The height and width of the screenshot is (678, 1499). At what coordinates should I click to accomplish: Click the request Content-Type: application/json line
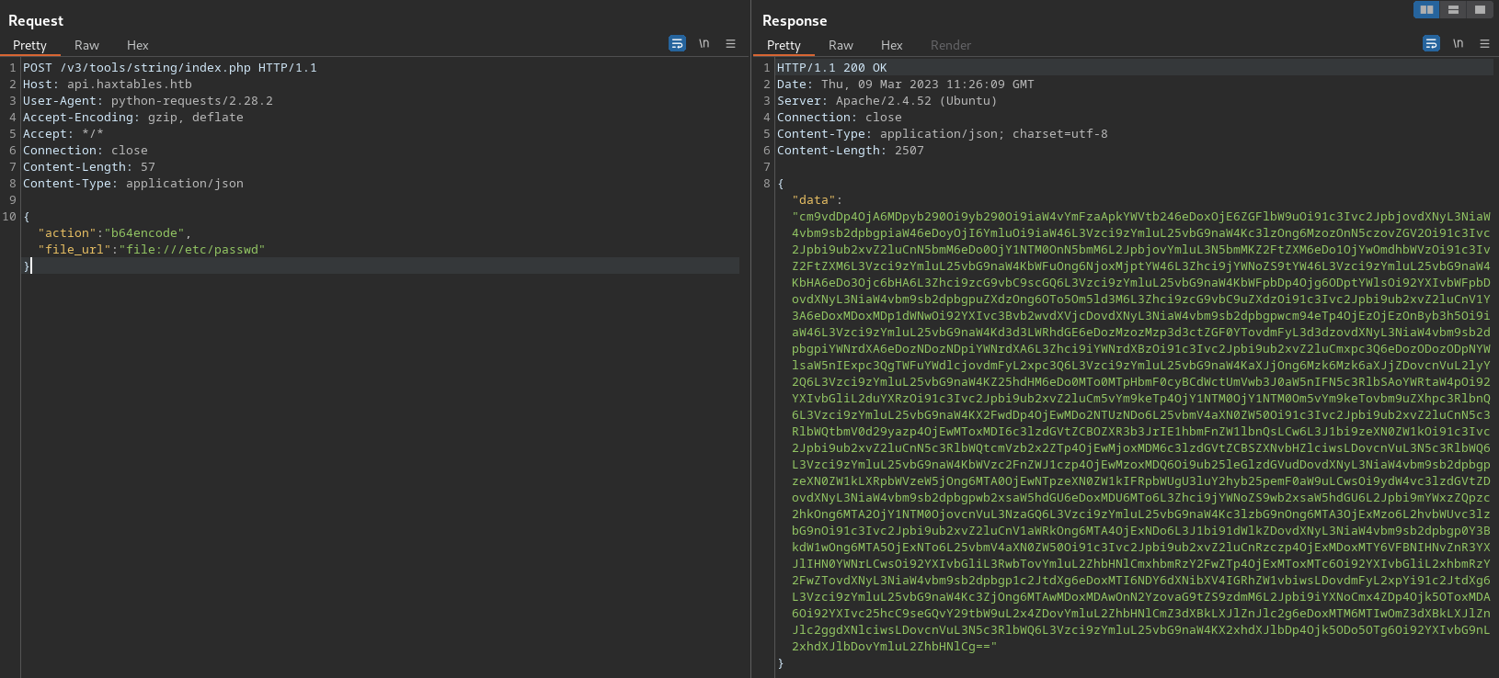point(133,184)
